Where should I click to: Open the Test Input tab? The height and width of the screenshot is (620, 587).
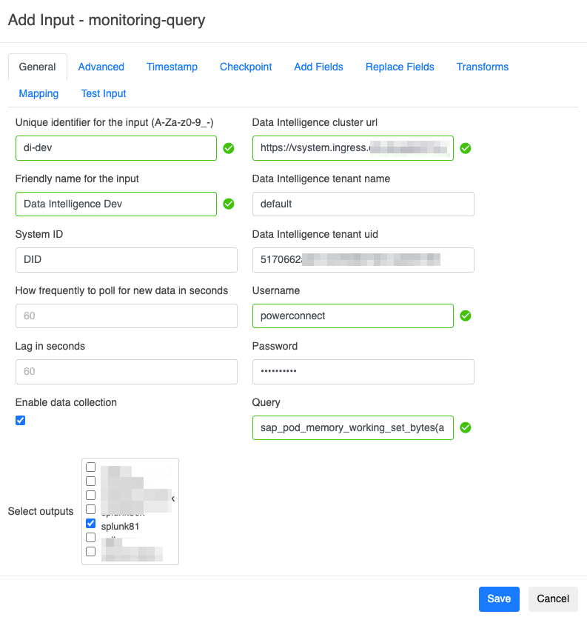tap(104, 93)
